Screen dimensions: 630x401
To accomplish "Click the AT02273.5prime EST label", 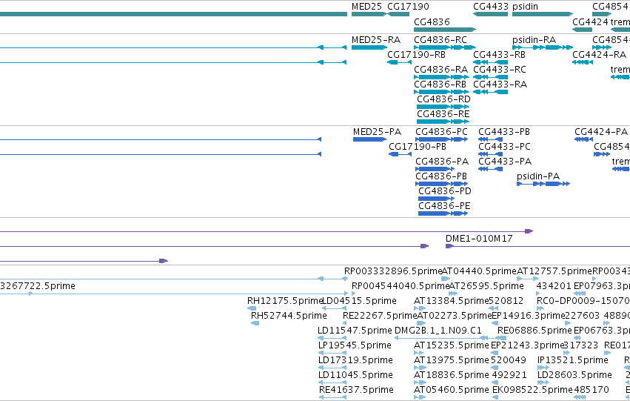I will pyautogui.click(x=455, y=317).
